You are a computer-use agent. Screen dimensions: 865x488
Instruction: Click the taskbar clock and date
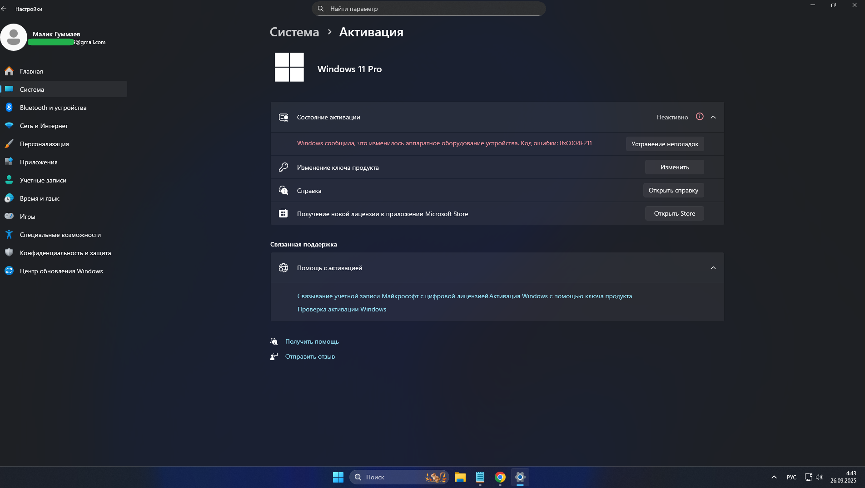pos(844,477)
